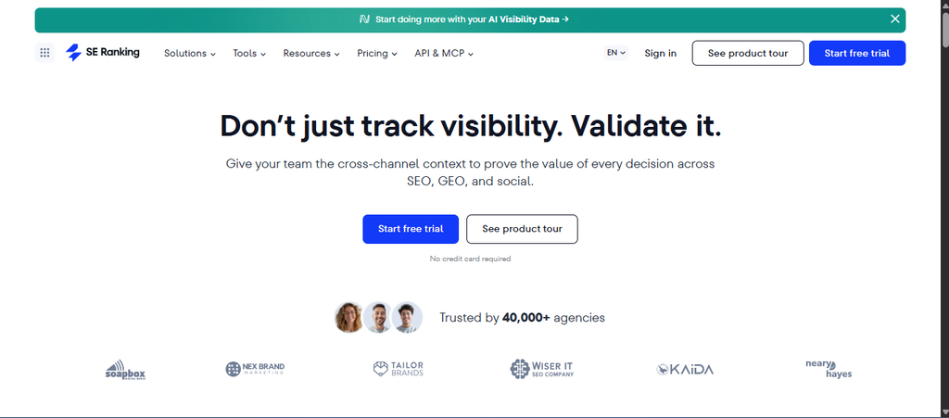Close the AI Visibility banner
The height and width of the screenshot is (418, 949).
click(895, 19)
